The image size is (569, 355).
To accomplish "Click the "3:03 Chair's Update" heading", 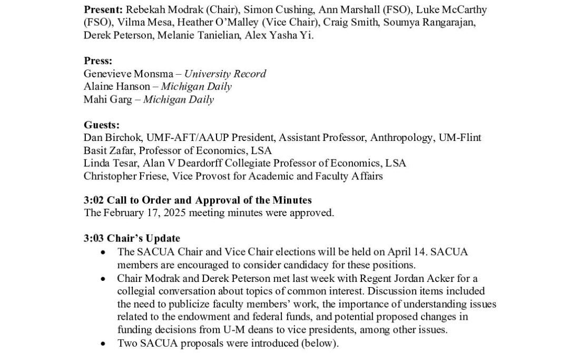I will [132, 239].
